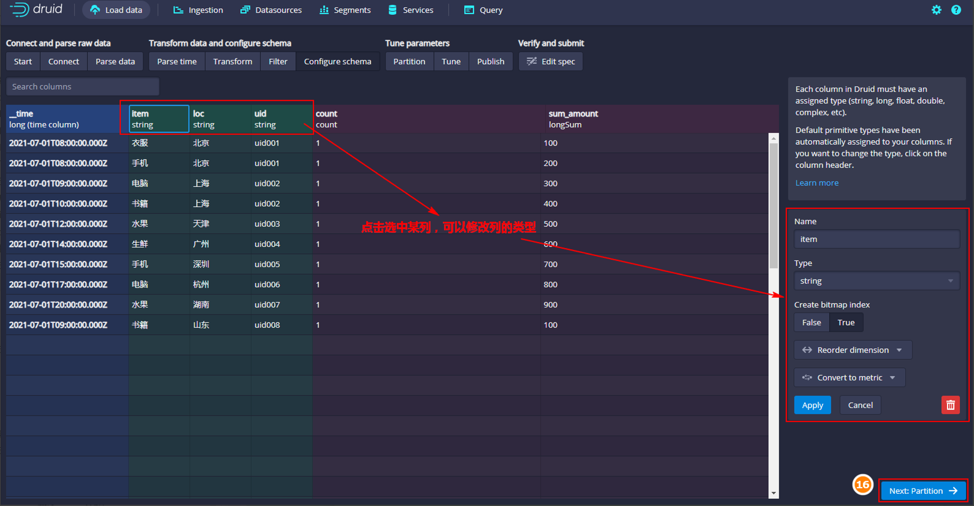Select the count column header

[x=429, y=119]
